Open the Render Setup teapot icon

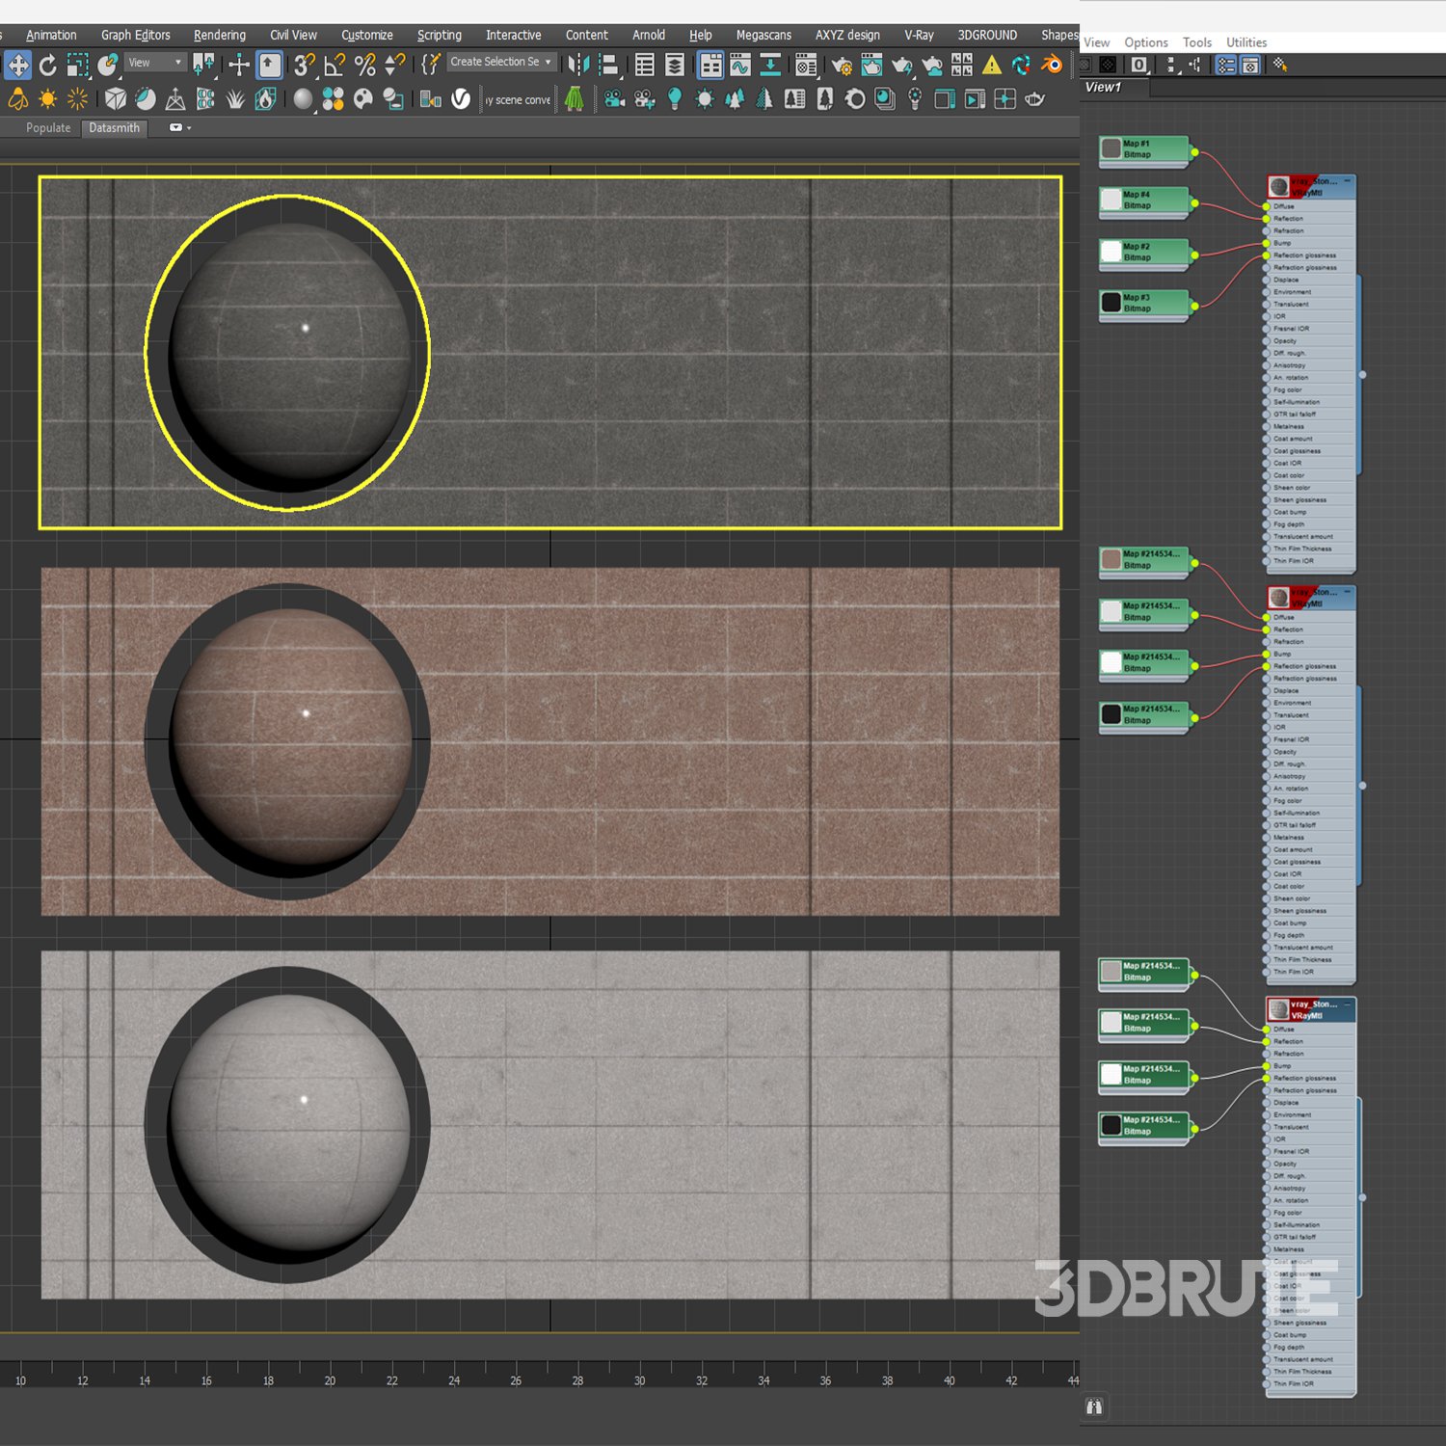(842, 66)
